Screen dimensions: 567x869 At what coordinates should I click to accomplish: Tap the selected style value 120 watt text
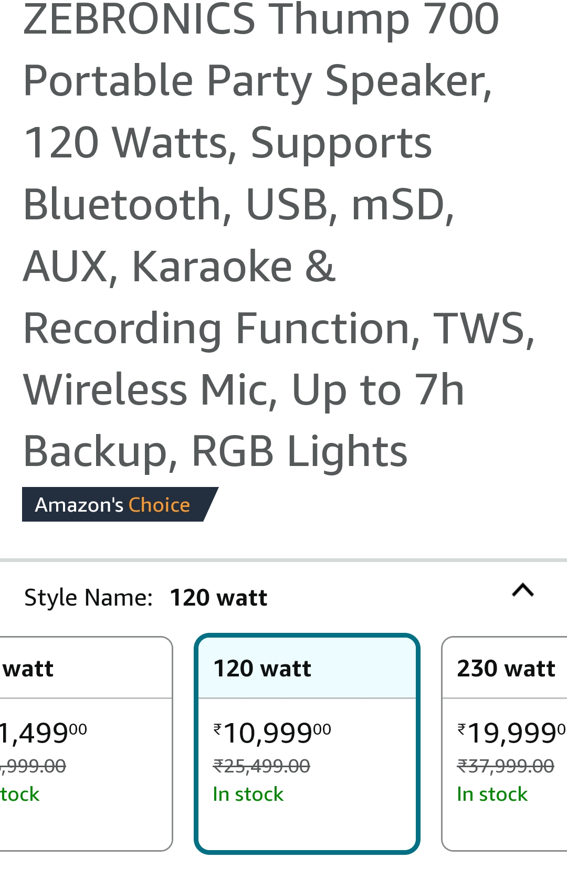click(219, 598)
